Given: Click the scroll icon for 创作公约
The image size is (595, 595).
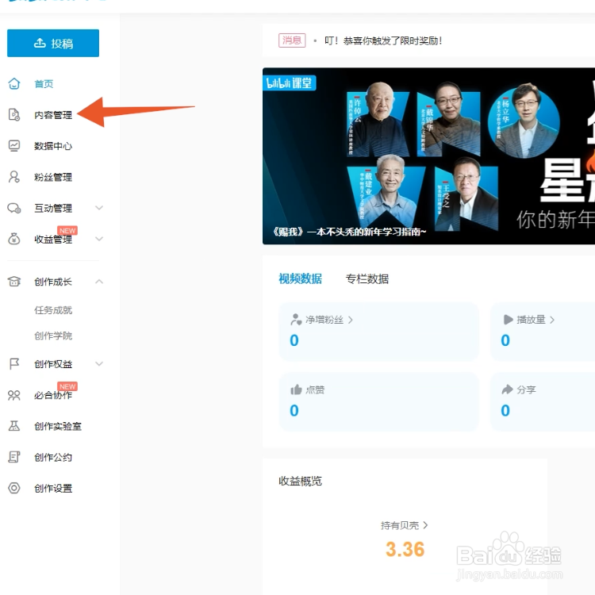Looking at the screenshot, I should click(x=14, y=457).
